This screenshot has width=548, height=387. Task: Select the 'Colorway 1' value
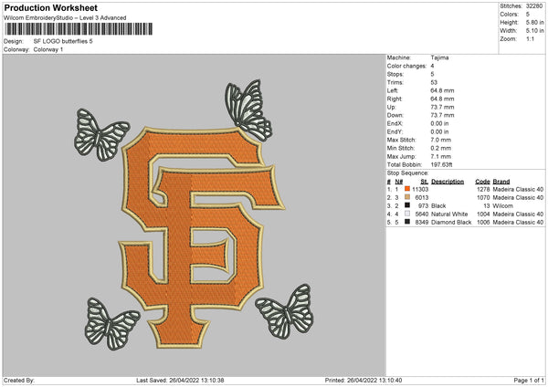[48, 49]
